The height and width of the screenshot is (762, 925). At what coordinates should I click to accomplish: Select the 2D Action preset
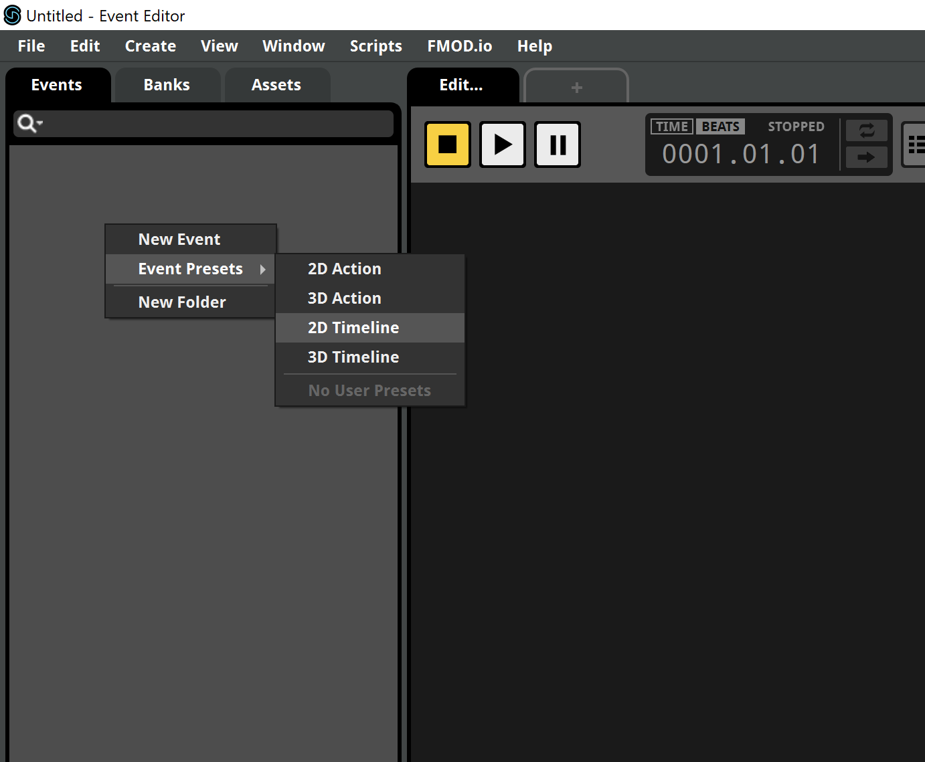click(x=370, y=269)
